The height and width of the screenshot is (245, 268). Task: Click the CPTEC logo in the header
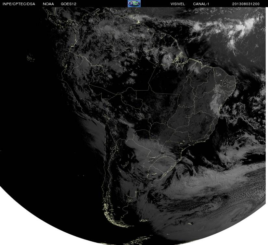pyautogui.click(x=134, y=4)
